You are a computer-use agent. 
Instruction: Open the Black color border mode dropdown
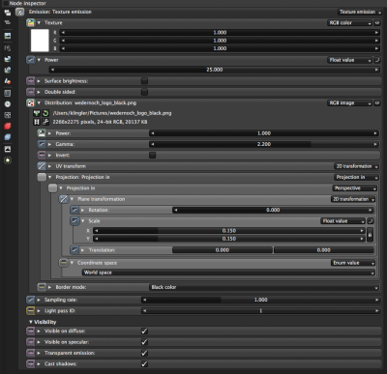(x=264, y=287)
